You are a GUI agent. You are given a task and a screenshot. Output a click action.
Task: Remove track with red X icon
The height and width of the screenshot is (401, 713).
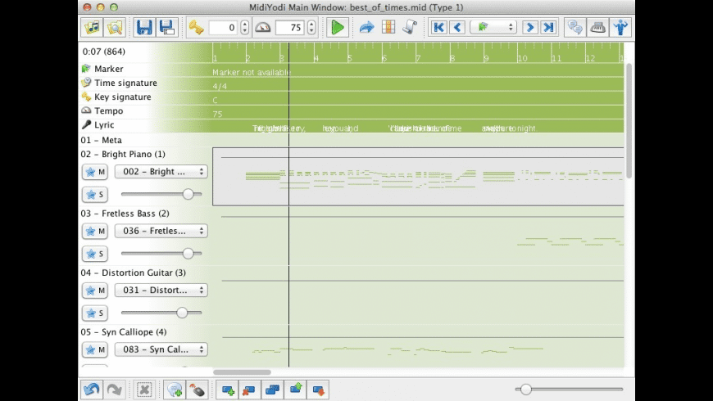[250, 390]
